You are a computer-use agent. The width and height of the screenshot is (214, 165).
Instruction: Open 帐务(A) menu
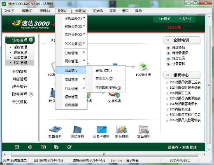point(81,11)
